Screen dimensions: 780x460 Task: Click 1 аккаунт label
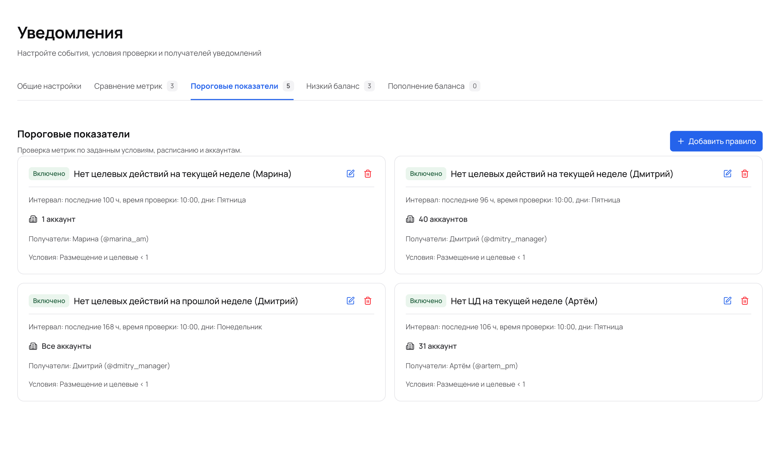coord(58,219)
